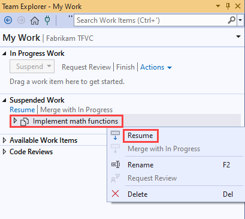The image size is (245, 219).
Task: Expand the Implement math functions item
Action: pos(15,121)
